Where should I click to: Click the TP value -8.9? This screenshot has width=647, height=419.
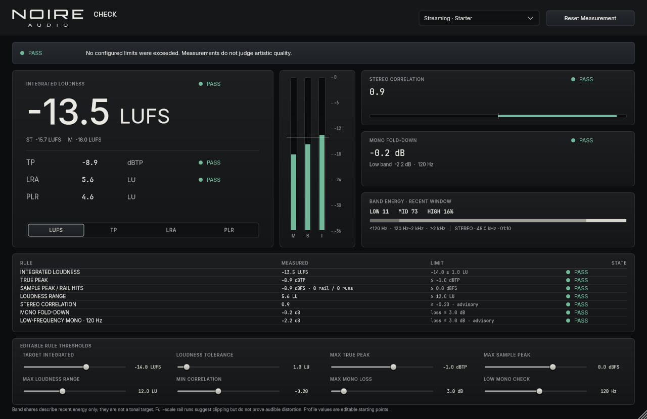[x=89, y=163]
